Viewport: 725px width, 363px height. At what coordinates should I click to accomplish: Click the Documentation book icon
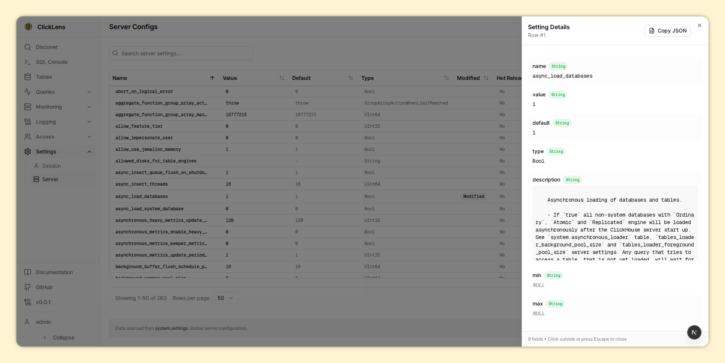pyautogui.click(x=28, y=272)
